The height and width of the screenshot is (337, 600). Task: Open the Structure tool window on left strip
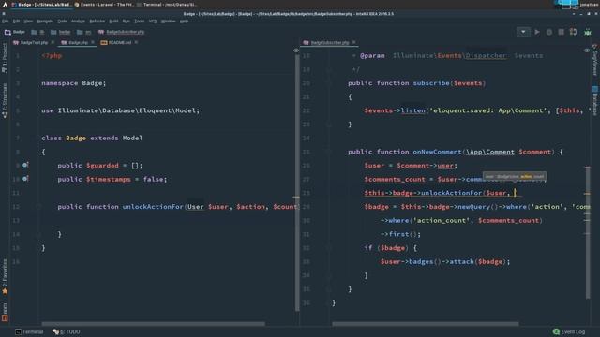coord(5,100)
